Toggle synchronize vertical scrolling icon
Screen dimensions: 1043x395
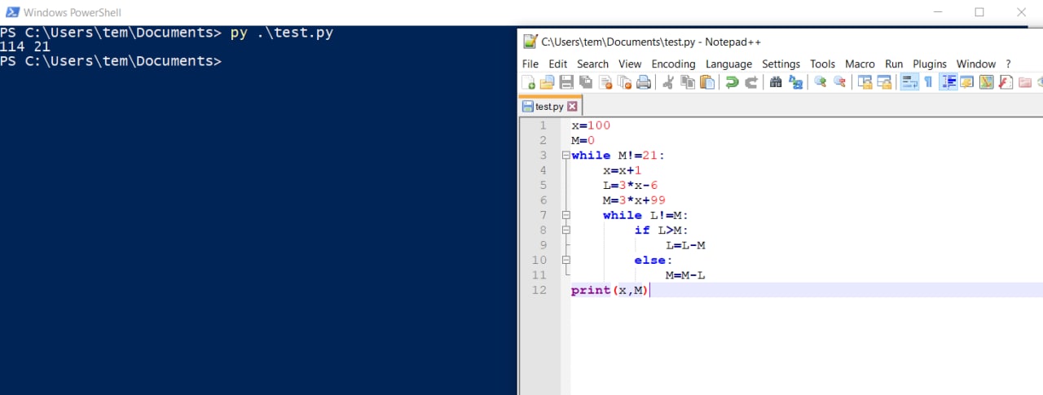pyautogui.click(x=864, y=81)
